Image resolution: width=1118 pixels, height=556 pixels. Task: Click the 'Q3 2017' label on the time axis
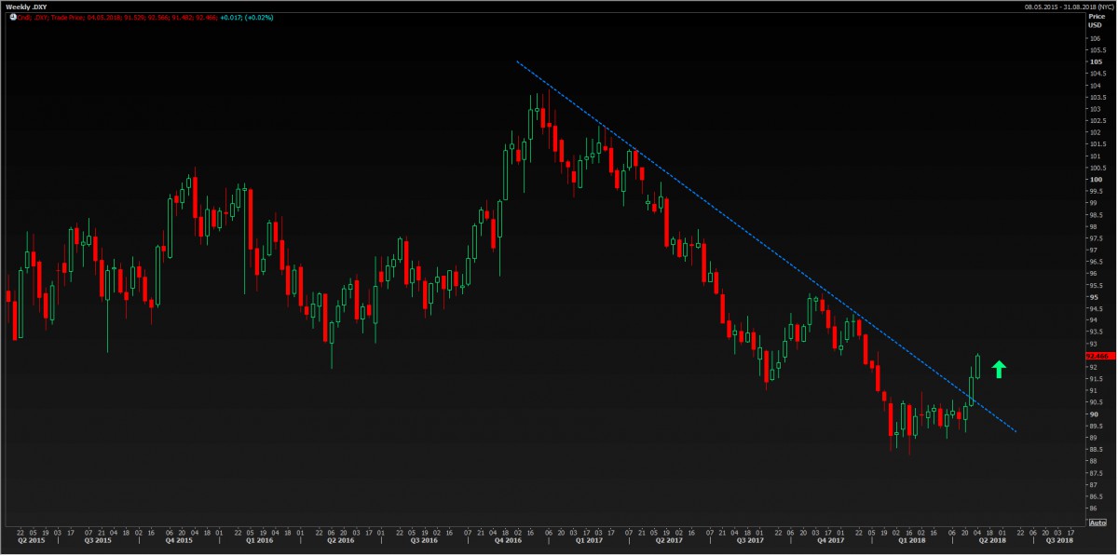click(x=749, y=540)
